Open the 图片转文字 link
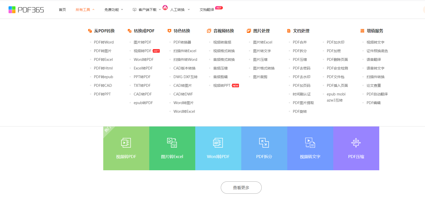 [x=262, y=51]
